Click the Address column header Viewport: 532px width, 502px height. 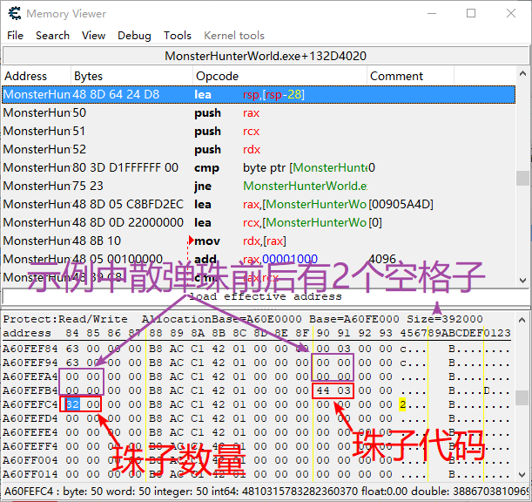37,76
